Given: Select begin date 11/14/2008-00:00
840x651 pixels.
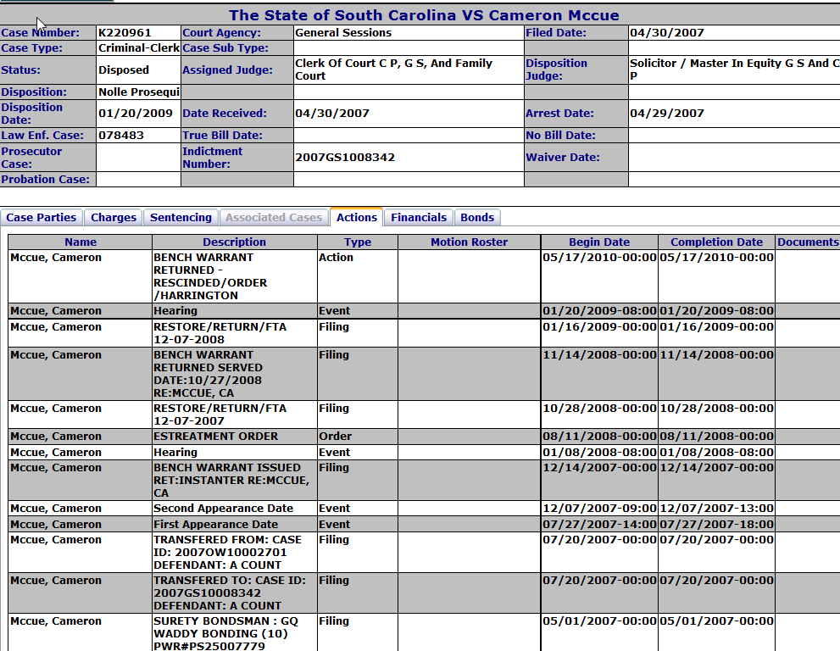Looking at the screenshot, I should click(599, 354).
